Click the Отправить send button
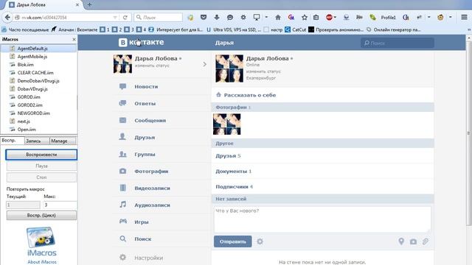 (x=233, y=241)
